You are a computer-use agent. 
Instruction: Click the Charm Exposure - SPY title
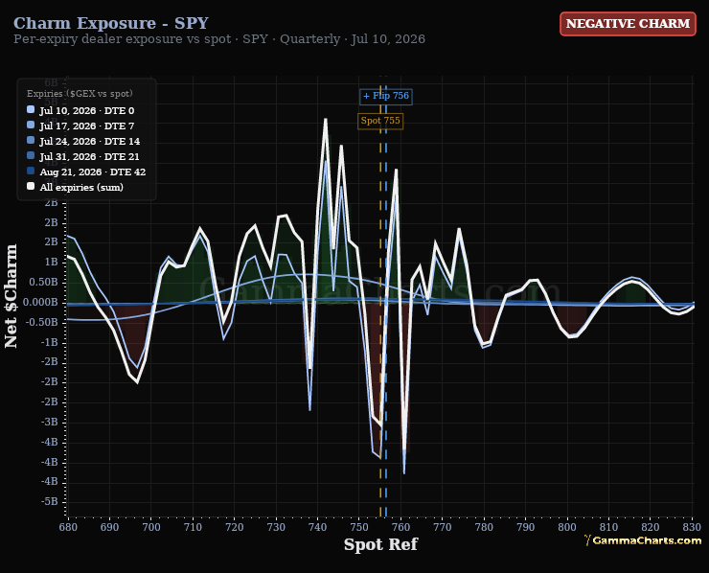point(111,23)
